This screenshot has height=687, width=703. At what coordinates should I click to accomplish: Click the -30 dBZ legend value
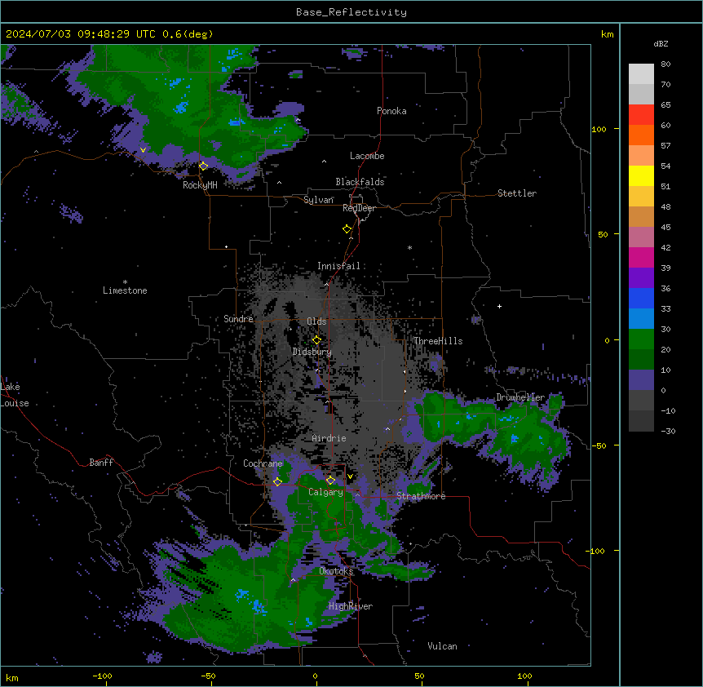[668, 431]
